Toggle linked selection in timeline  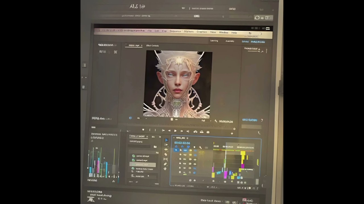click(x=188, y=147)
